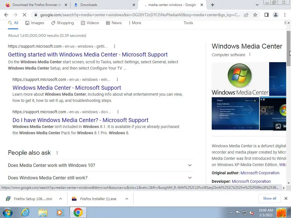291x218 pixels.
Task: Expand options for Firefox Setup msi download
Action: [x=60, y=199]
